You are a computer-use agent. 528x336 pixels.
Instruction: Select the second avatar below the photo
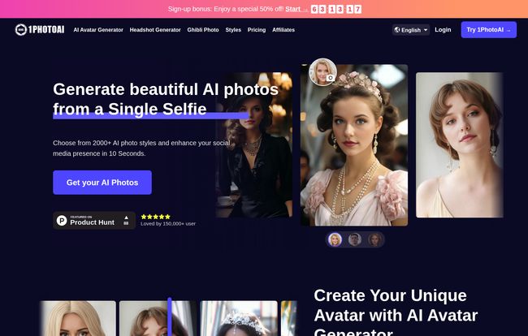pyautogui.click(x=354, y=239)
